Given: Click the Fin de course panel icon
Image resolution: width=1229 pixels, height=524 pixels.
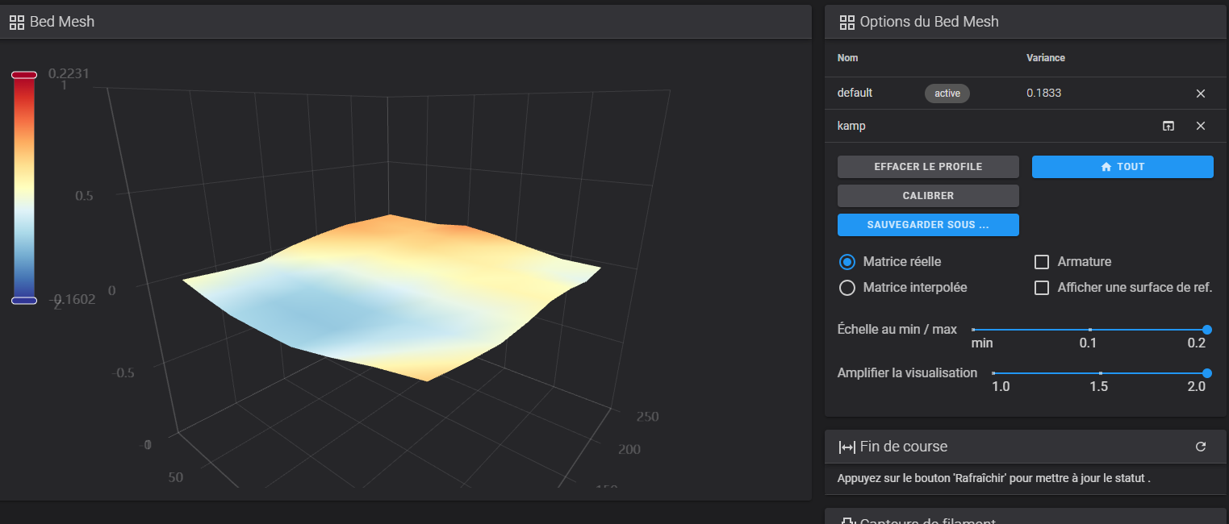Looking at the screenshot, I should (847, 447).
